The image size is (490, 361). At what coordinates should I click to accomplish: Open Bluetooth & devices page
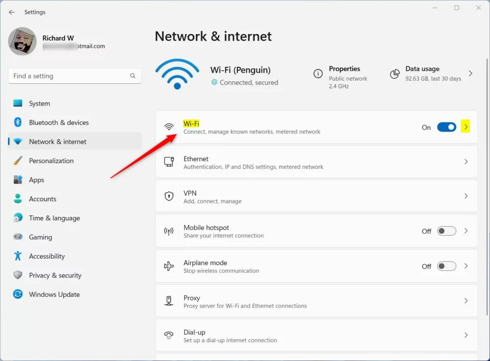click(75, 122)
